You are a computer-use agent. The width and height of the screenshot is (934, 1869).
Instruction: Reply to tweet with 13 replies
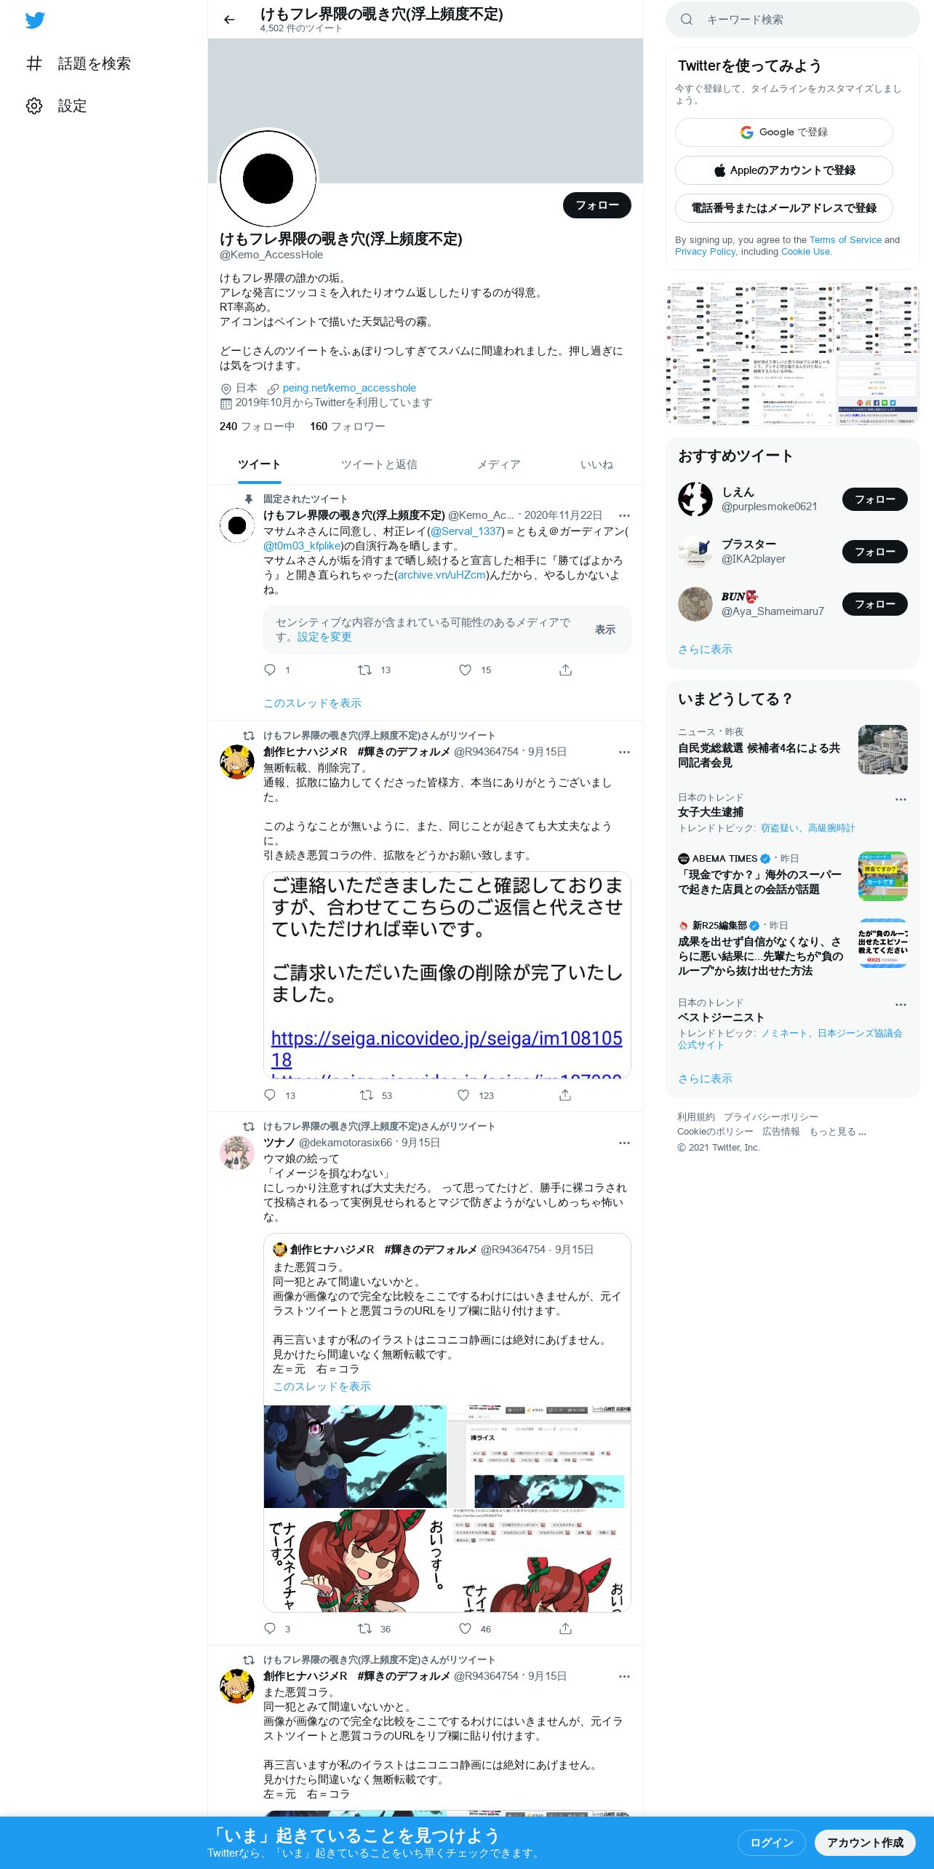point(270,1095)
